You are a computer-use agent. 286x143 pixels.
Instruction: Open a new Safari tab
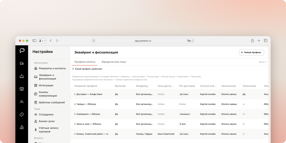(259, 41)
